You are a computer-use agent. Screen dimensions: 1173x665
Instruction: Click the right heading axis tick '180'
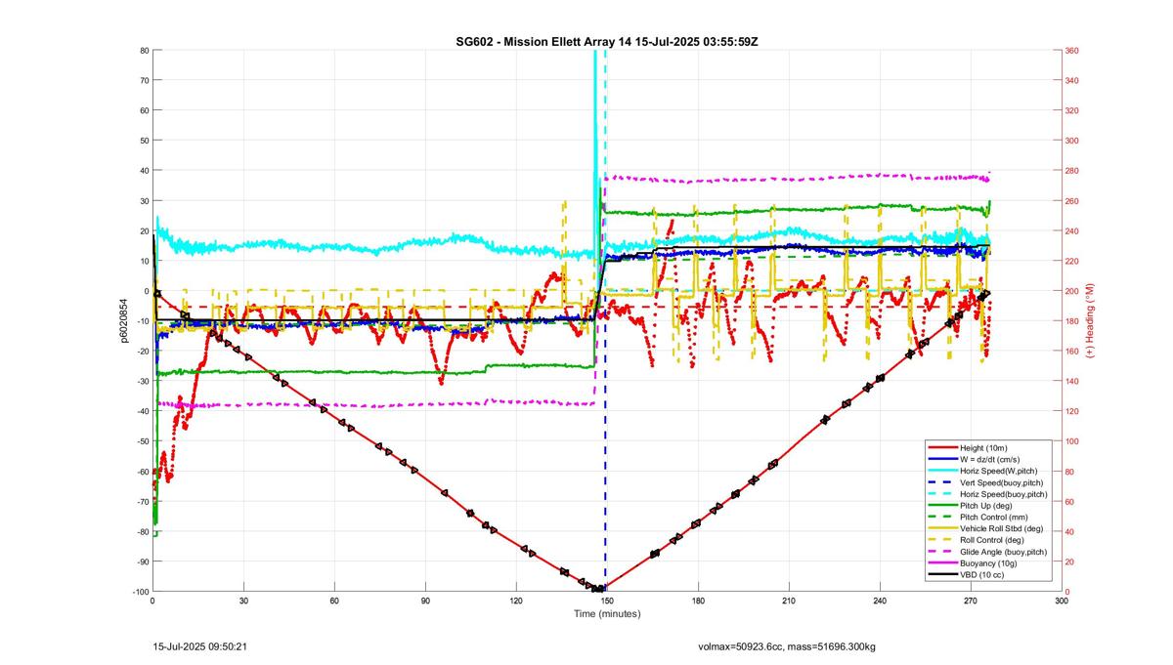(1073, 321)
